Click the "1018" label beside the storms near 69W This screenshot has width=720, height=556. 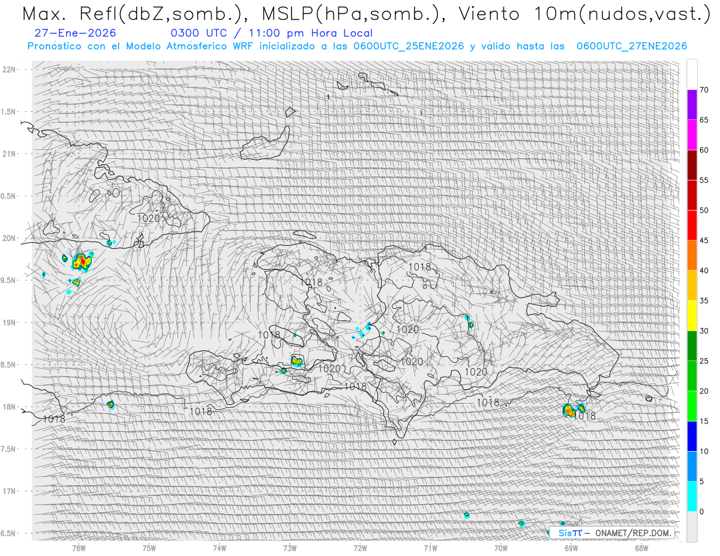click(x=585, y=416)
